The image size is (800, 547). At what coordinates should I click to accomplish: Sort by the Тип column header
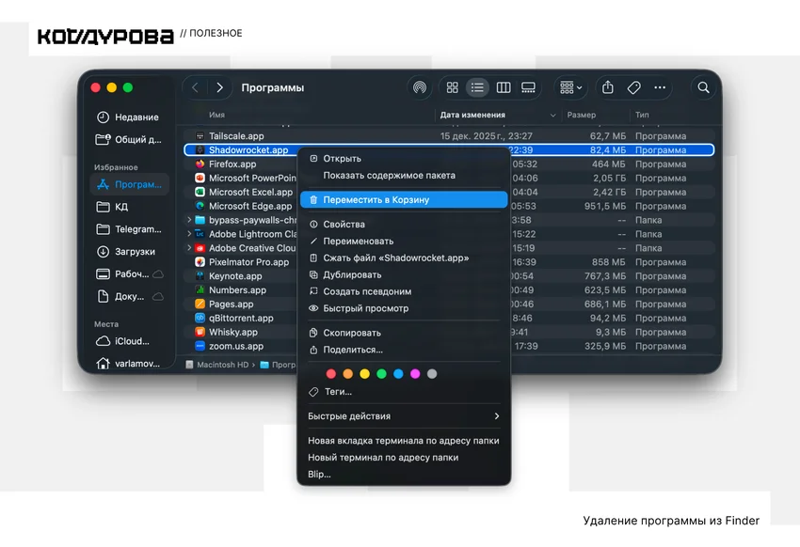tap(642, 115)
